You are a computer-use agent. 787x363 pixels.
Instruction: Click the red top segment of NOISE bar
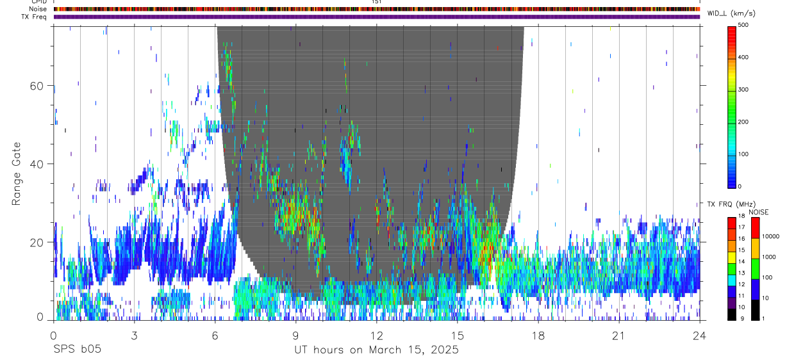756,228
